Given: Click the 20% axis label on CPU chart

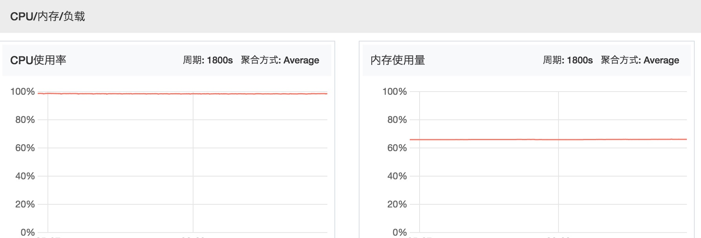Looking at the screenshot, I should click(25, 204).
